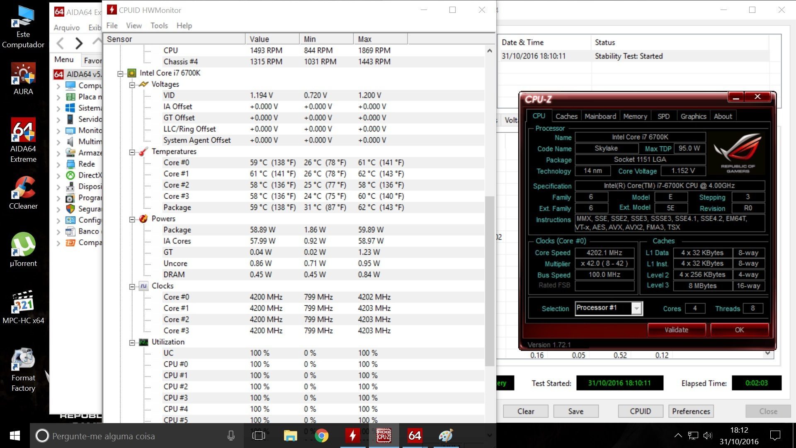Click HWMonitor vertical scrollbar thumb

tap(490, 281)
